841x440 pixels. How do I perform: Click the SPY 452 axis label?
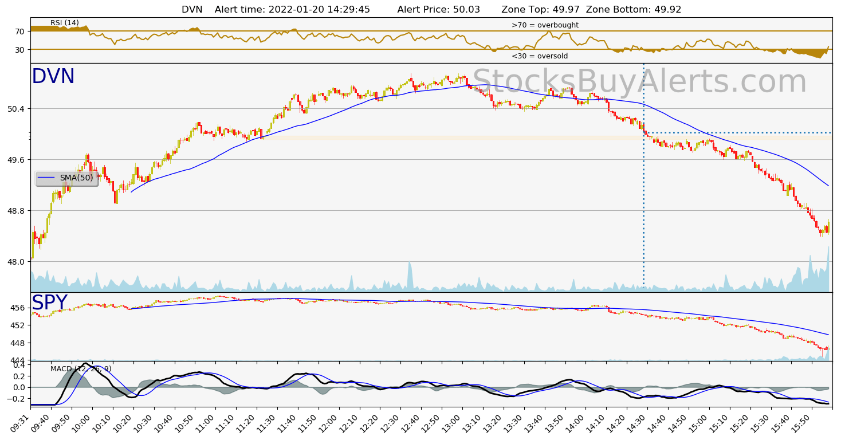pyautogui.click(x=18, y=325)
